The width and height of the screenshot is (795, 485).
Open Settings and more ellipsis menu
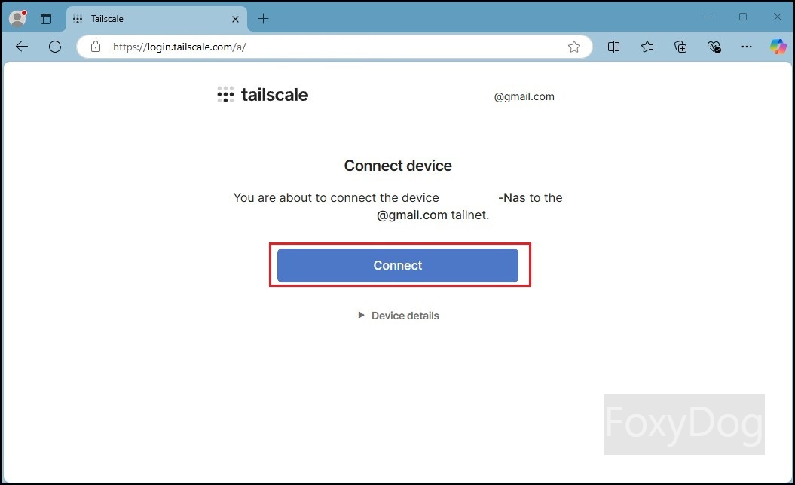(x=746, y=47)
